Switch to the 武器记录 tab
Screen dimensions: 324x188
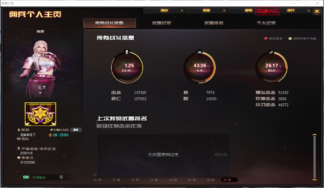pos(161,23)
